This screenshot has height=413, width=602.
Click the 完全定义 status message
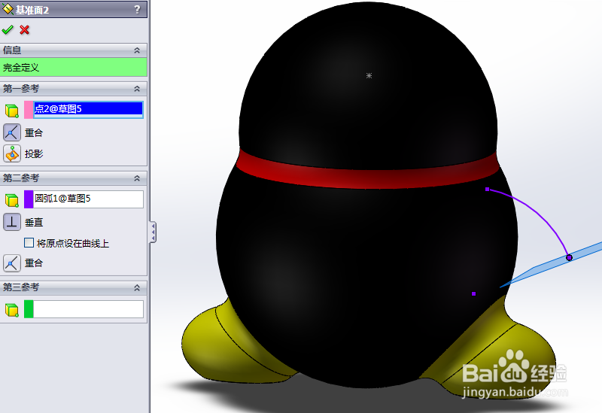tap(73, 68)
